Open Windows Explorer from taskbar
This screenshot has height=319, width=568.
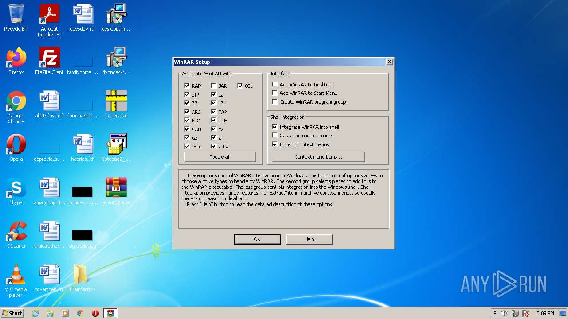point(50,313)
